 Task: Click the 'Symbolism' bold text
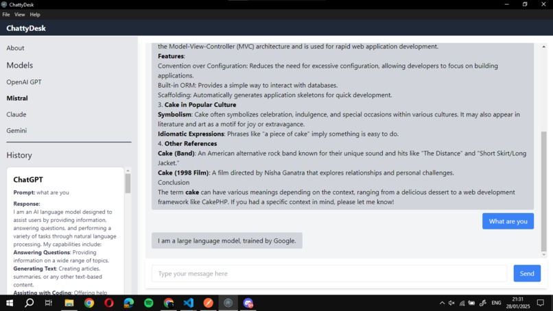coord(174,114)
